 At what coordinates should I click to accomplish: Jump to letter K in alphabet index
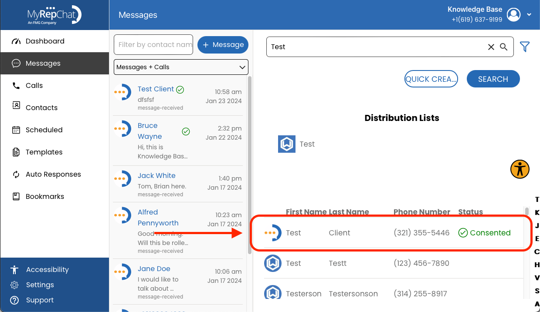pos(537,213)
